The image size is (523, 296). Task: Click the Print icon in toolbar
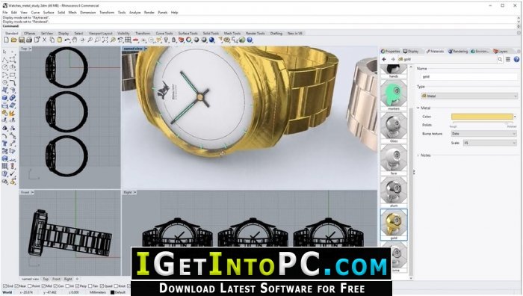point(29,40)
